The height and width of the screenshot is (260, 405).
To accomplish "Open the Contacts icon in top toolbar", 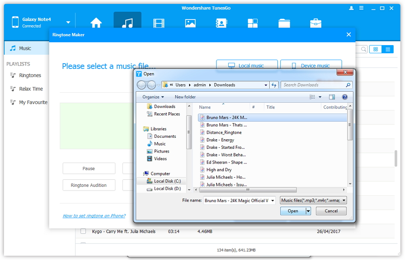I will [x=221, y=23].
